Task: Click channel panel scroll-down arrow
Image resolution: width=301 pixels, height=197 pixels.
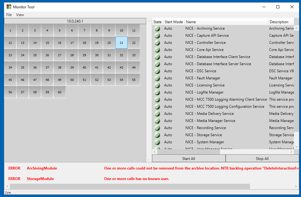Action: point(149,160)
